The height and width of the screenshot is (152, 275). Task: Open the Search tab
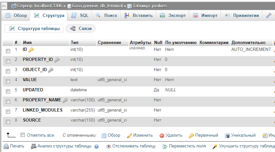(106, 15)
